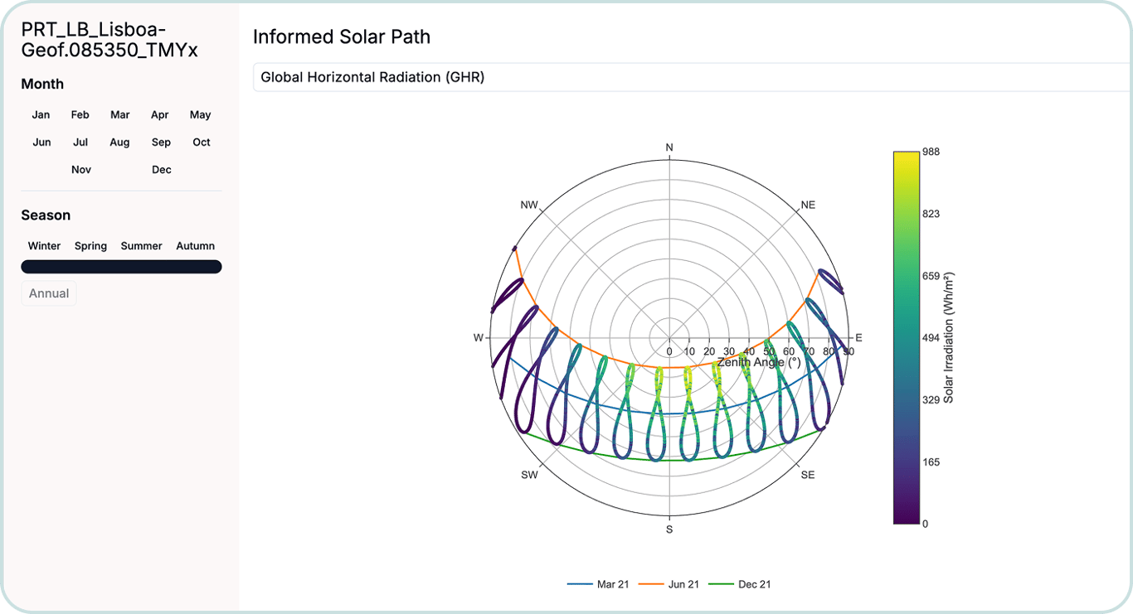Select the Jan month filter
Image resolution: width=1133 pixels, height=614 pixels.
click(x=40, y=114)
